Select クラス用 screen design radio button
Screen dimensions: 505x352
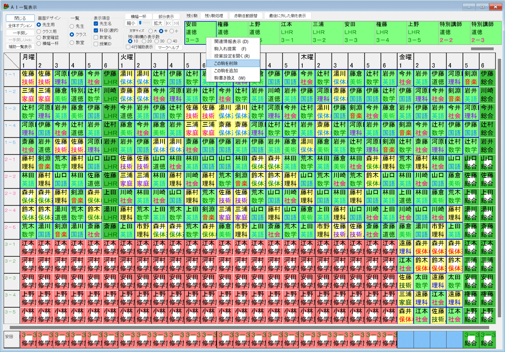[x=39, y=31]
